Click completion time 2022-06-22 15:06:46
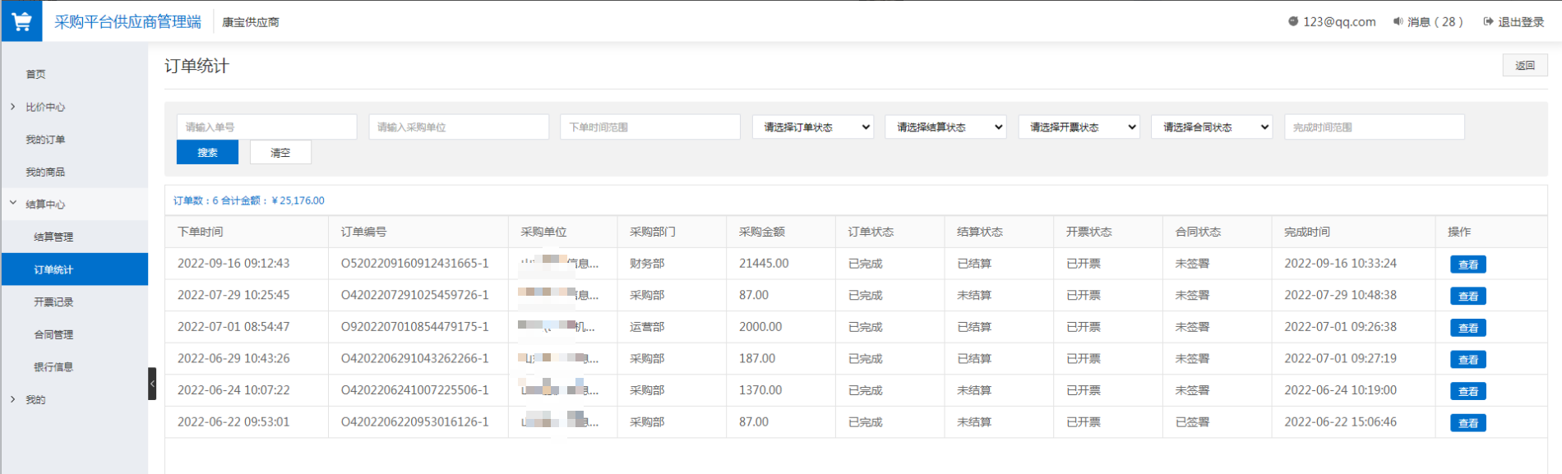The width and height of the screenshot is (1562, 474). pos(1341,422)
